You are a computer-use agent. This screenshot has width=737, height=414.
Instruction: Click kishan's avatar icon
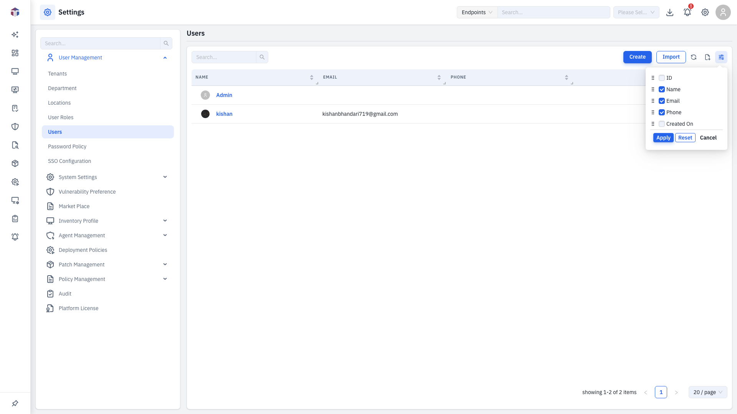205,114
